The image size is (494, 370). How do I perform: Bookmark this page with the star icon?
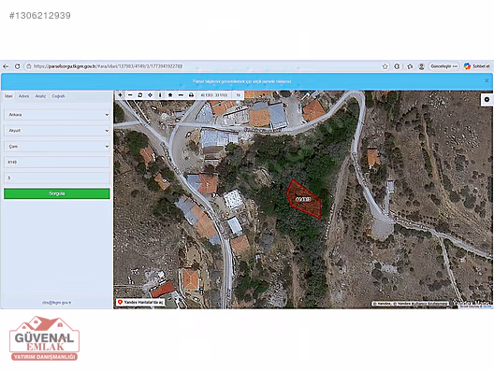[x=385, y=66]
